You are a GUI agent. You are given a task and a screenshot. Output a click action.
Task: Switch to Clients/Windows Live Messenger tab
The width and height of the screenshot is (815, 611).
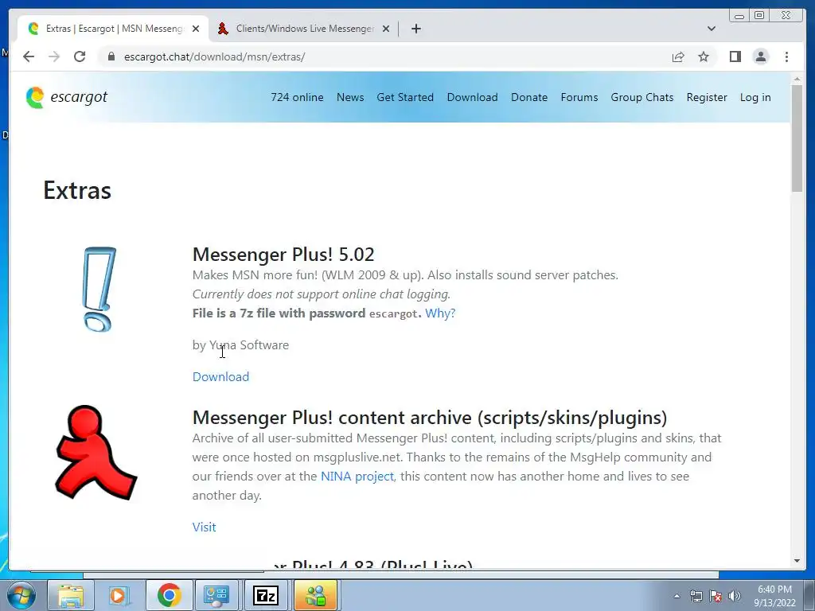click(x=304, y=29)
